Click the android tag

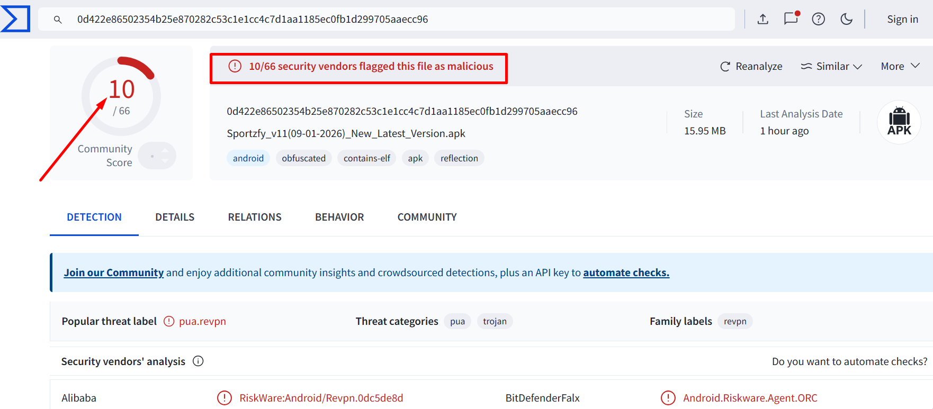pyautogui.click(x=248, y=158)
